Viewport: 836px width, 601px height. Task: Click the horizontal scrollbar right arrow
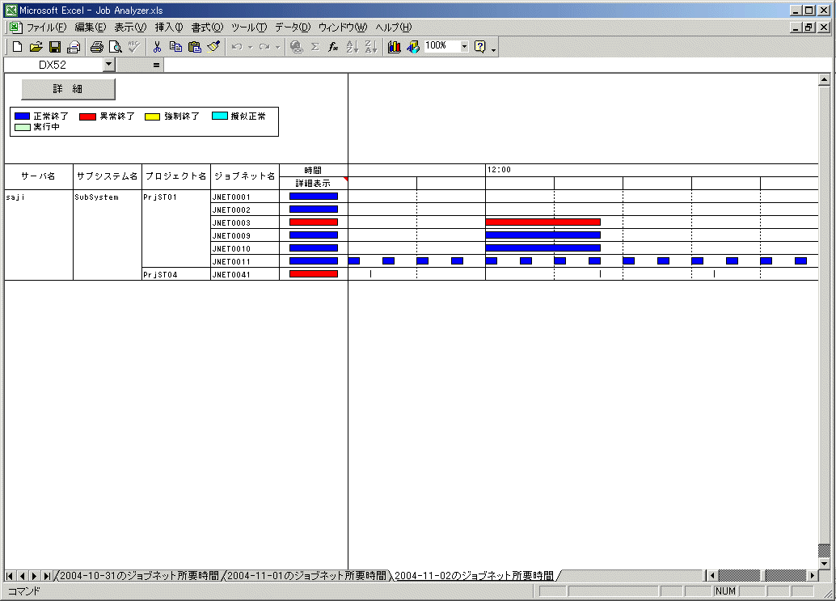[812, 575]
